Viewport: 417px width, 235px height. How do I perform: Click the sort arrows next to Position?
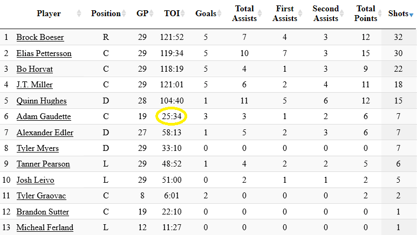124,13
